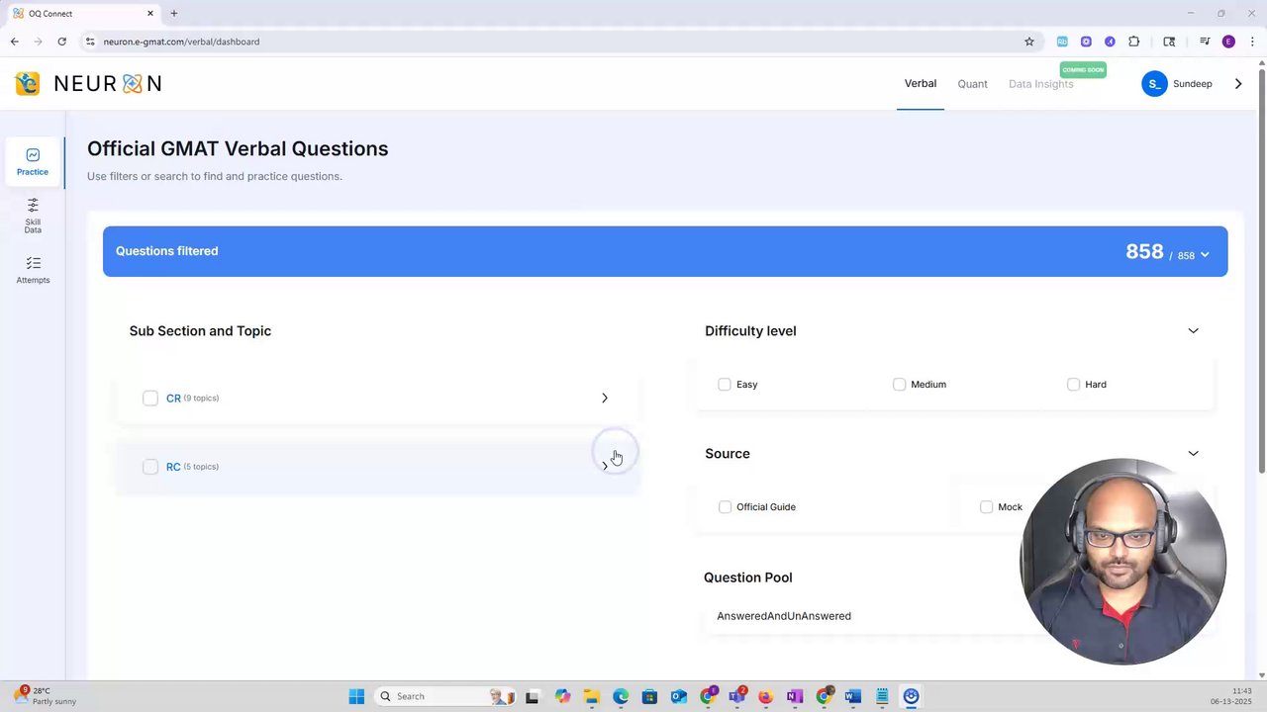Launch Outlook from the taskbar
This screenshot has height=712, width=1267.
pyautogui.click(x=678, y=696)
